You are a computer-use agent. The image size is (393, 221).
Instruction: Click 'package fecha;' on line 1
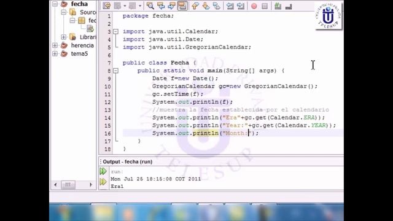[x=148, y=16]
